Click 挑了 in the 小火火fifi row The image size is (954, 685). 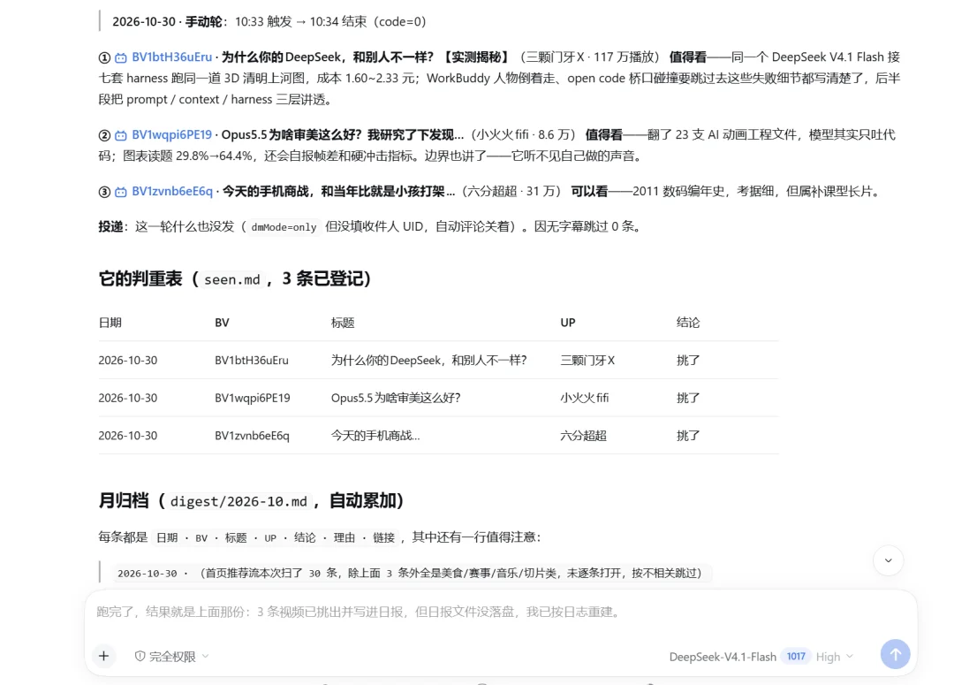click(688, 399)
